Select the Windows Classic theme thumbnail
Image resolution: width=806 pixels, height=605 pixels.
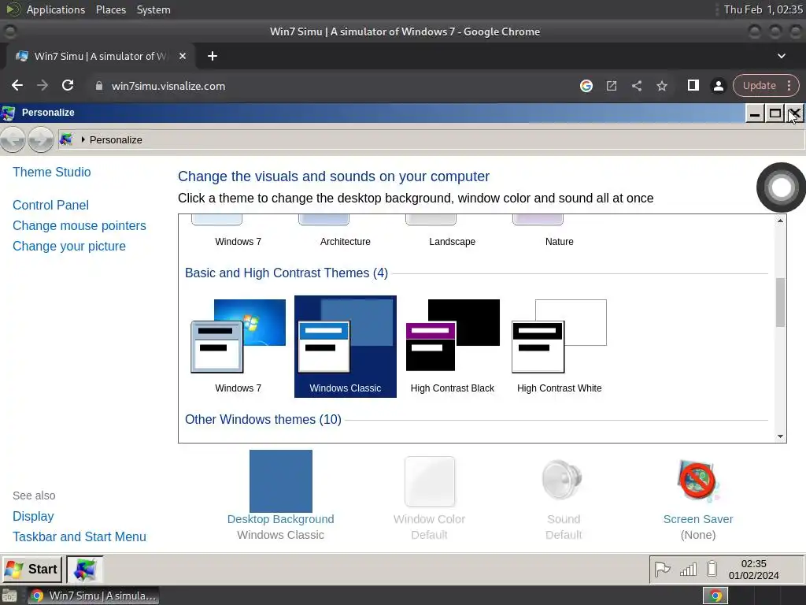coord(345,347)
